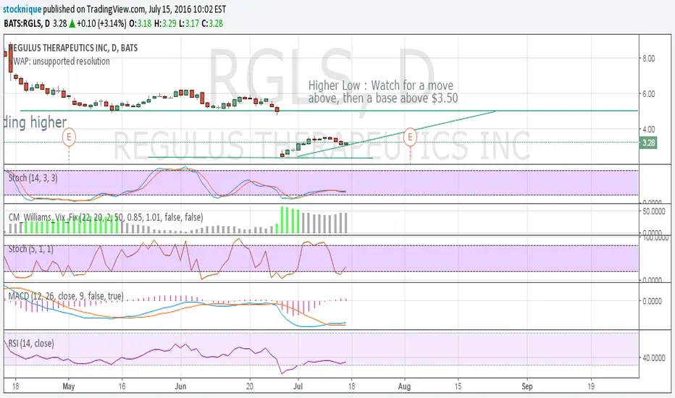Click the MACD (12, 26, close, 9) label
Screen dimensions: 675x398
tap(66, 296)
